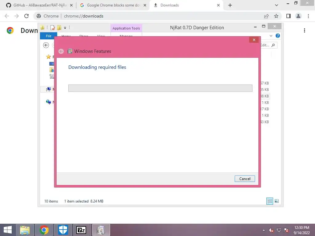Click the download progress bar
This screenshot has height=236, width=315.
(160, 88)
